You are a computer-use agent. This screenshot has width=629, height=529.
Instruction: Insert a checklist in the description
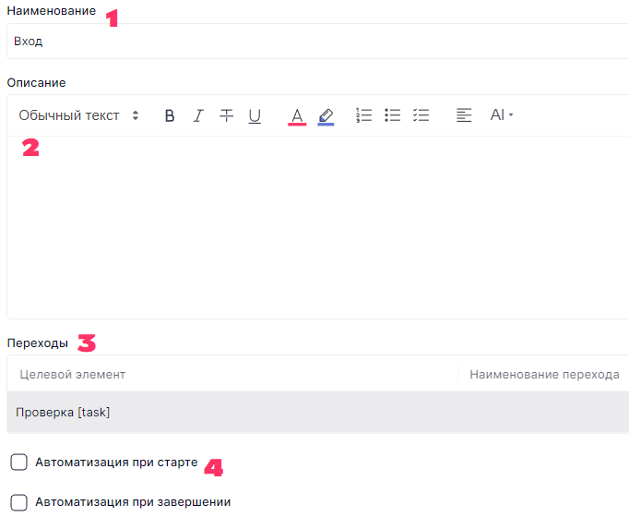[421, 115]
